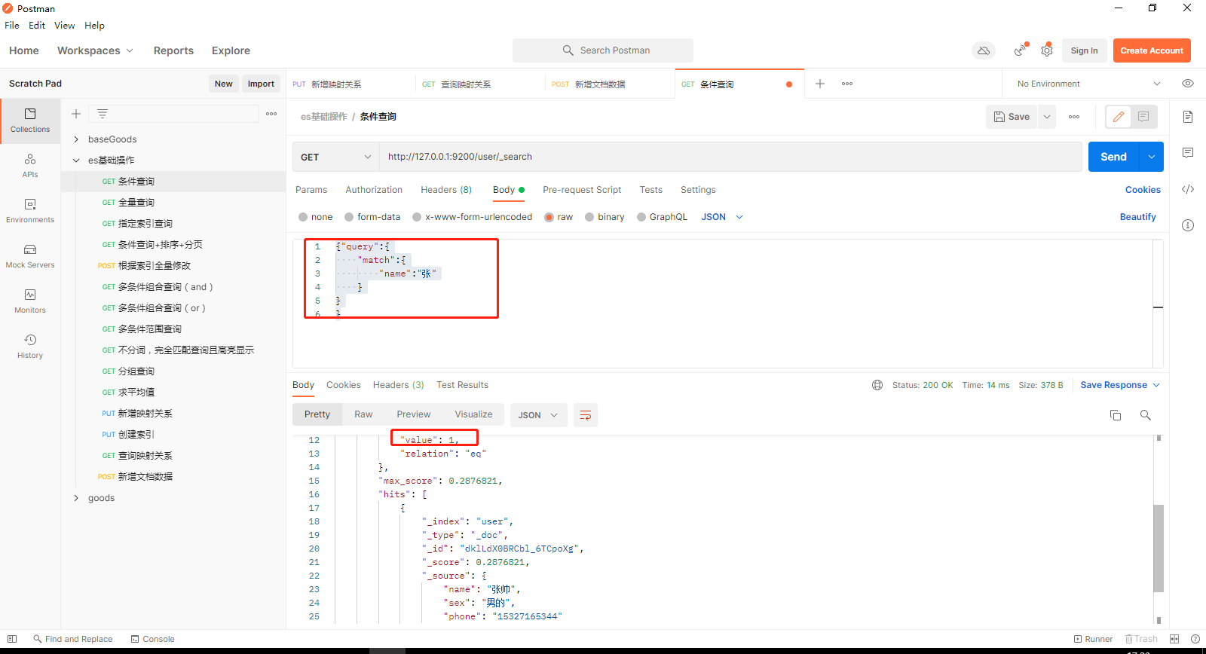The width and height of the screenshot is (1206, 654).
Task: Click the Search Postman box
Action: click(603, 50)
